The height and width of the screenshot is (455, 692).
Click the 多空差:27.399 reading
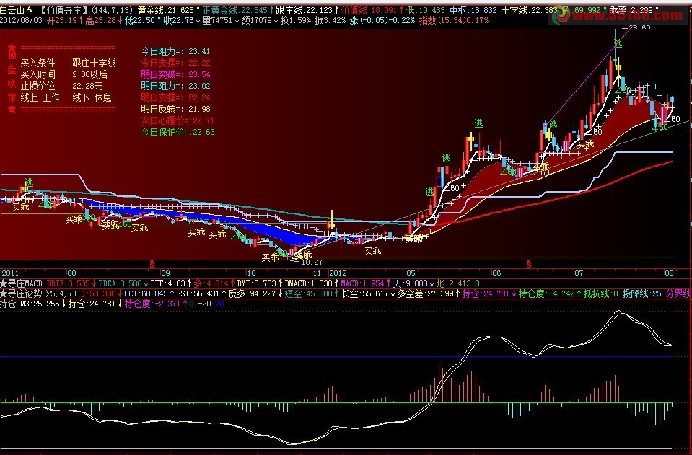(426, 293)
